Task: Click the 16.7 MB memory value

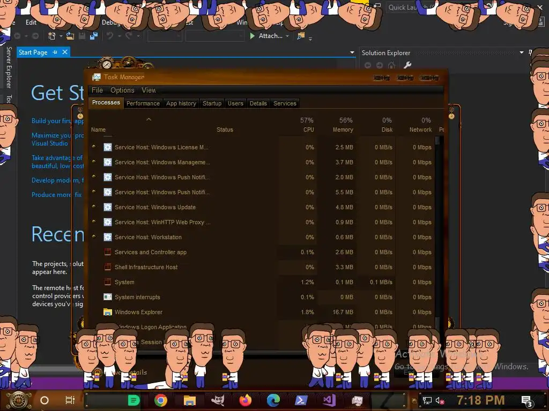Action: pos(343,312)
